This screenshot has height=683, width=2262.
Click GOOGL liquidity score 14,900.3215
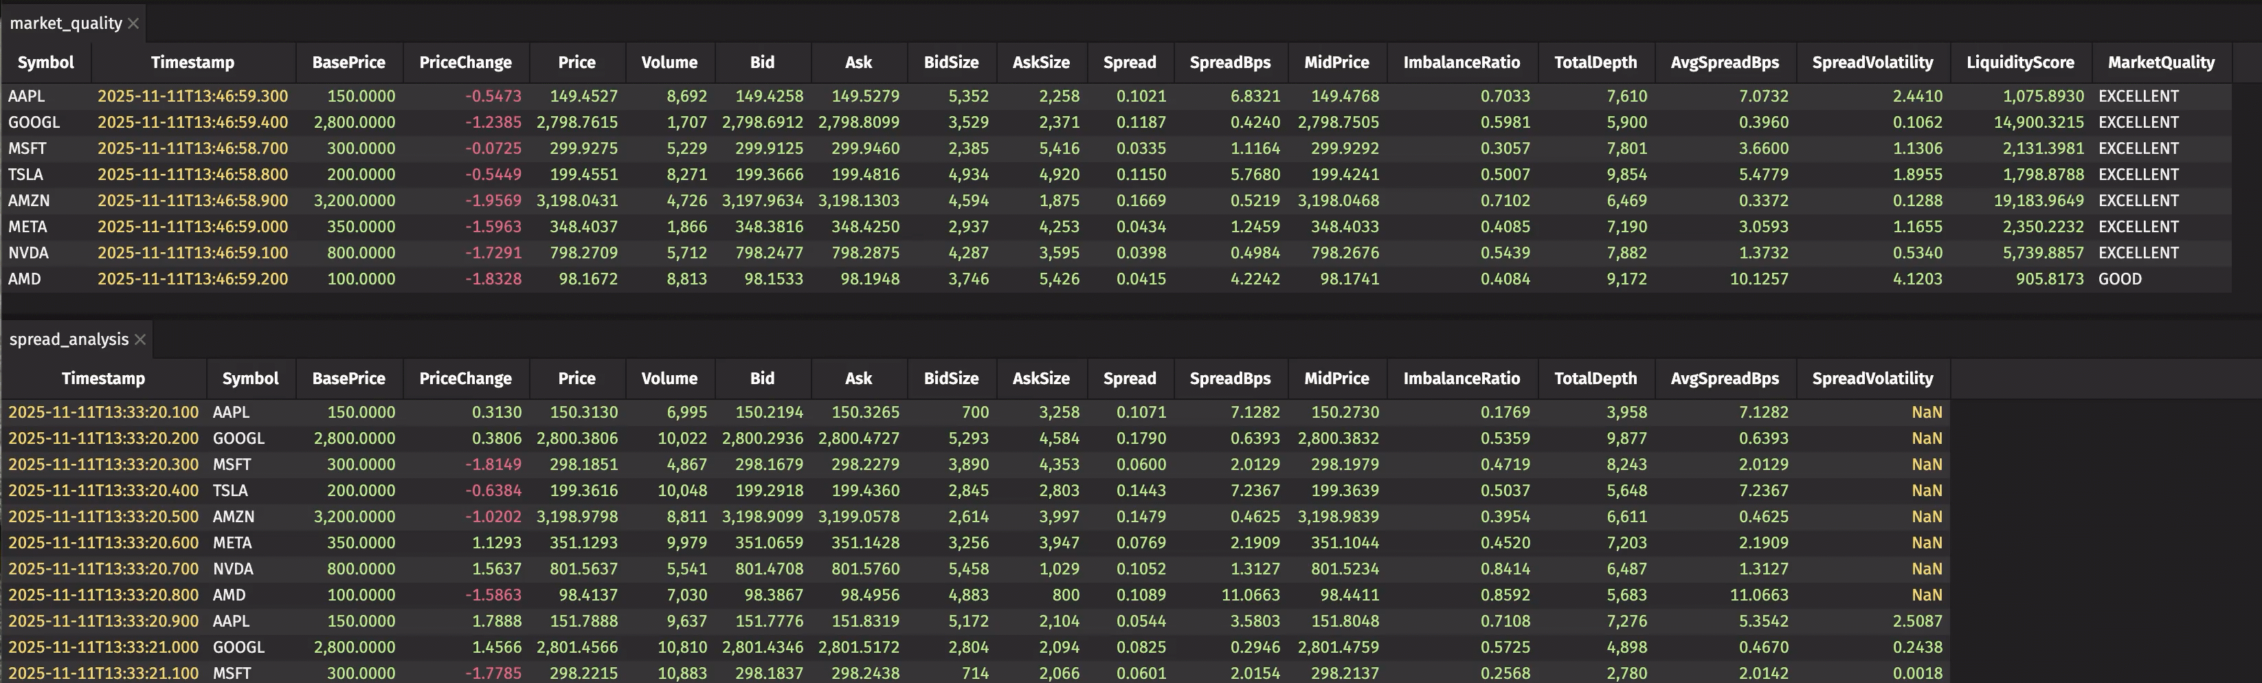tap(2037, 122)
